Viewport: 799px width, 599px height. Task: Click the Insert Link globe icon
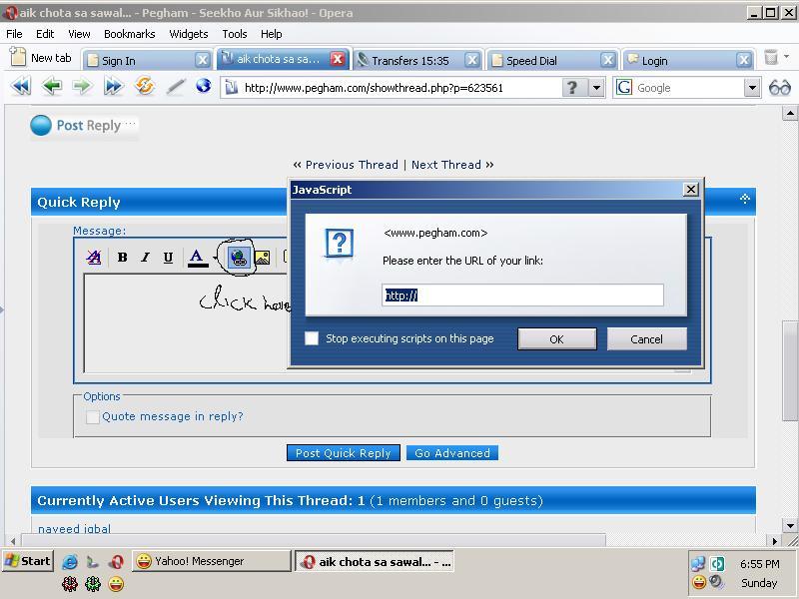pyautogui.click(x=238, y=258)
